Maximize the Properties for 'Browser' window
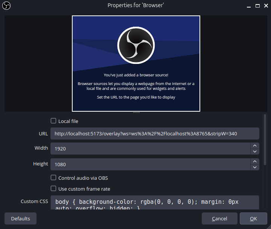271x229 pixels. click(x=257, y=6)
